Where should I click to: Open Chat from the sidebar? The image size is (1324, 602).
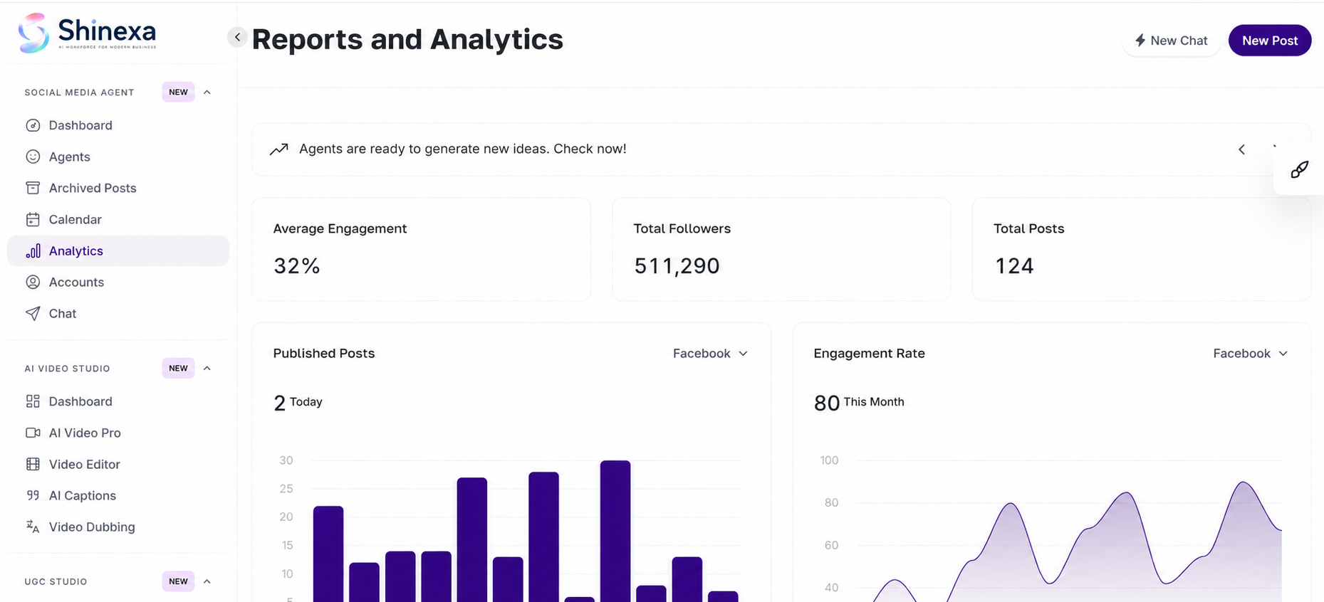click(x=118, y=313)
